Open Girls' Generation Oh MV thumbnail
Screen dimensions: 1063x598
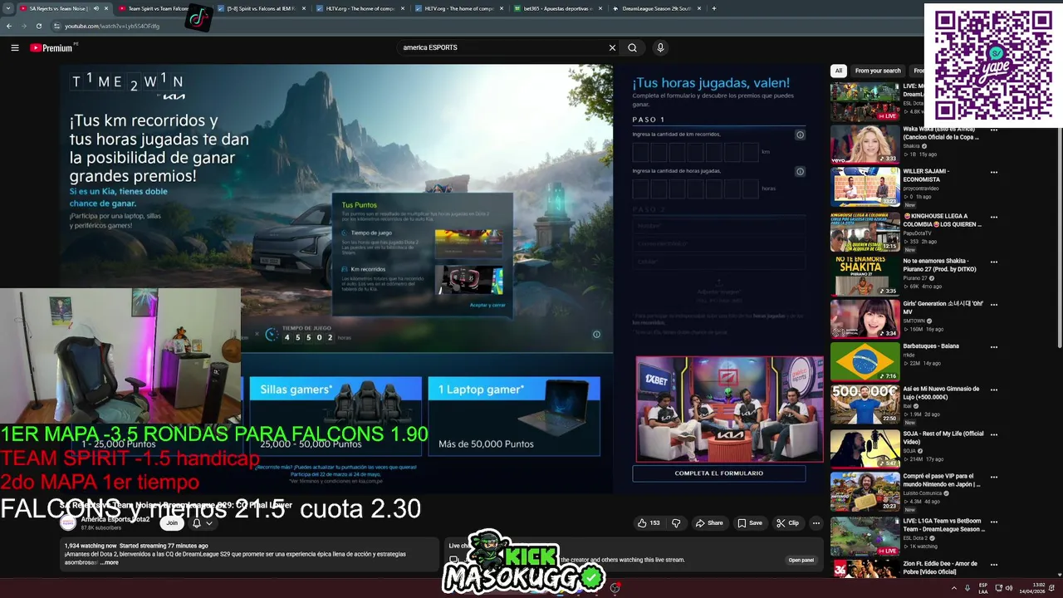[x=865, y=318]
